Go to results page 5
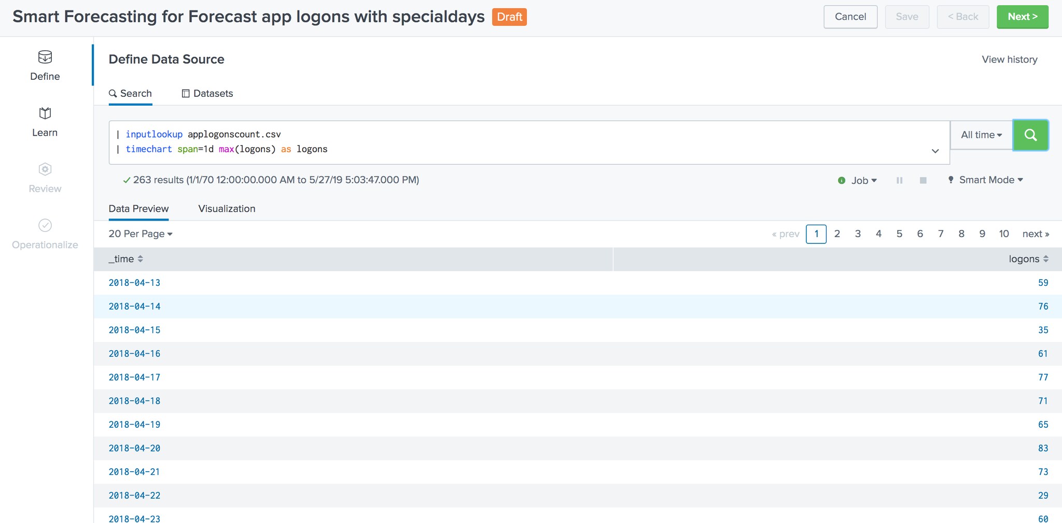Screen dimensions: 1062x523 click(899, 234)
